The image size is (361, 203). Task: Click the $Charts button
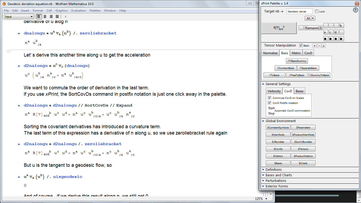(x=303, y=163)
